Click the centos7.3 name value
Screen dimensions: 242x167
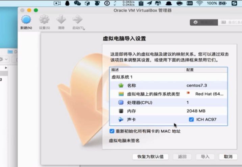pyautogui.click(x=197, y=85)
